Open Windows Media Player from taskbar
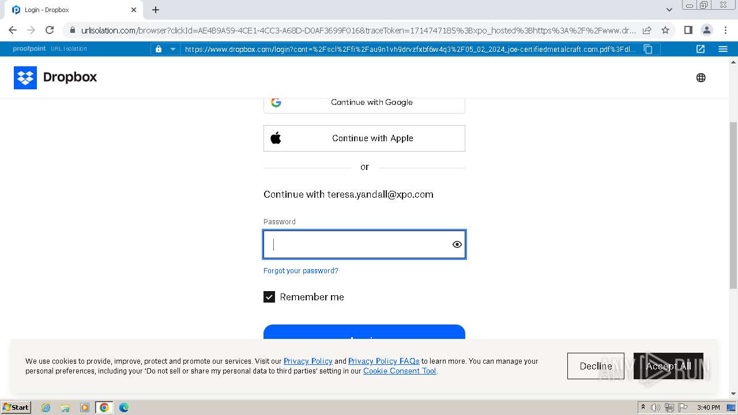 point(85,408)
